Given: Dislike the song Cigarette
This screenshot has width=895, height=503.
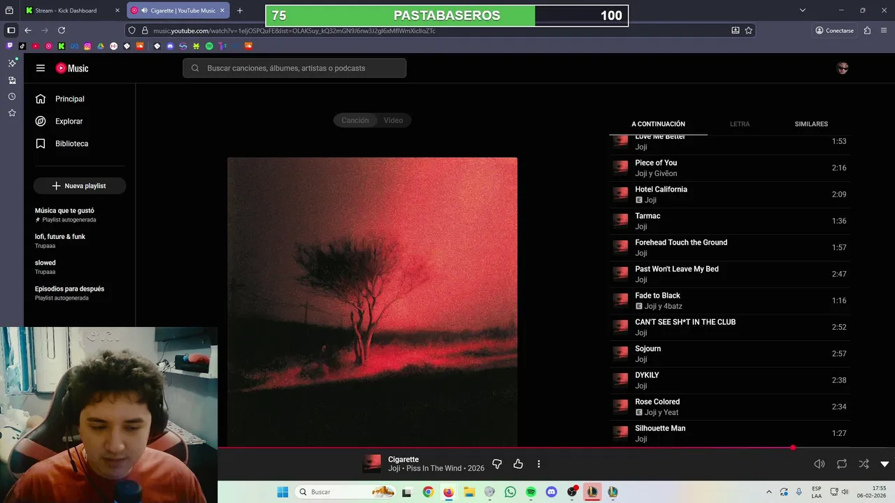Looking at the screenshot, I should (497, 464).
